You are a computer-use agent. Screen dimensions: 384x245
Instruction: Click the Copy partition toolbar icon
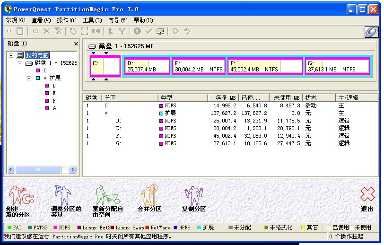[20, 31]
